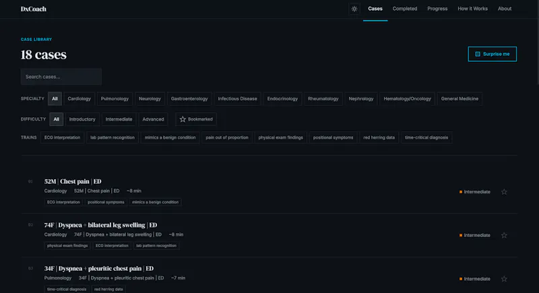Click positional symptoms tag in 52M case
539x293 pixels.
coord(106,202)
